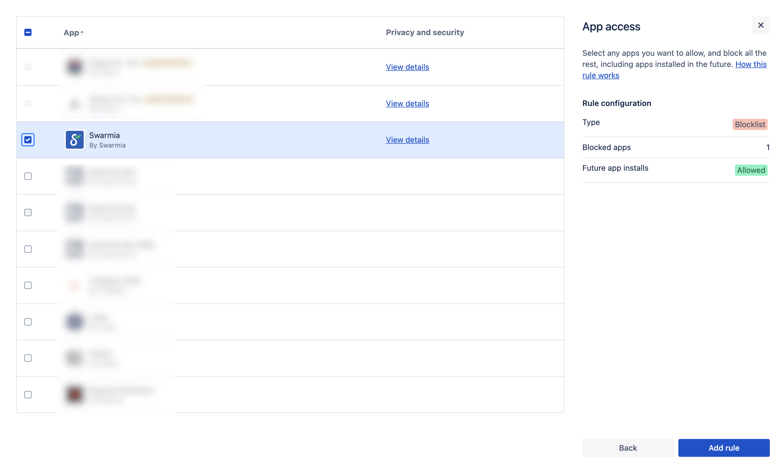This screenshot has height=473, width=781.
Task: Uncheck the Swarmia app checkbox
Action: [28, 140]
